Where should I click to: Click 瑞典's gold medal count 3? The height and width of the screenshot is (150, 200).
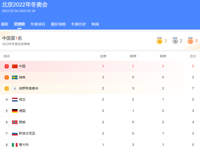coord(103,77)
